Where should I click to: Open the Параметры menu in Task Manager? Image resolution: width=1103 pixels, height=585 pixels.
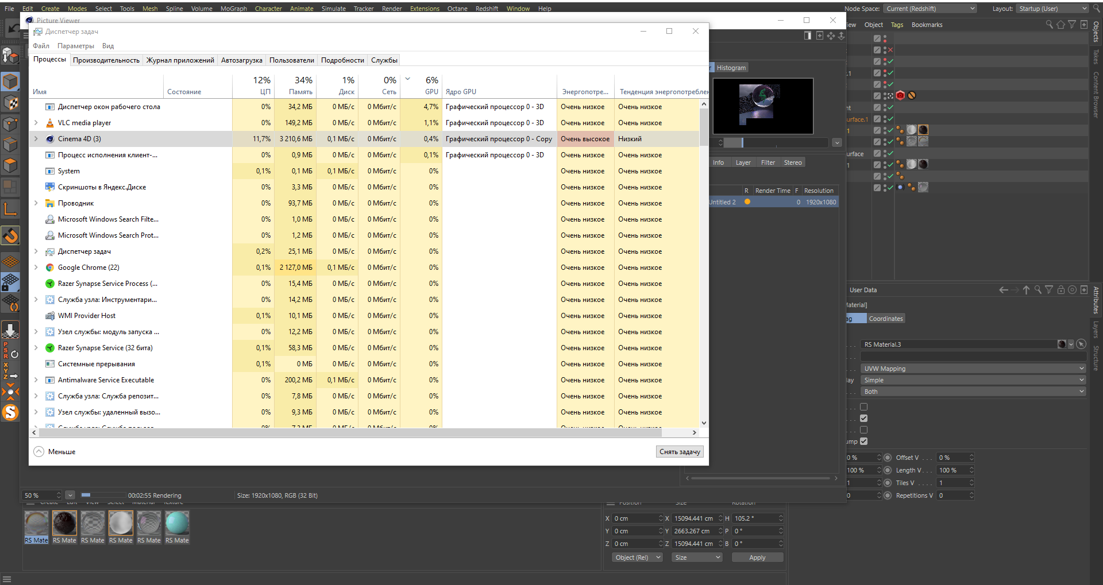[76, 46]
